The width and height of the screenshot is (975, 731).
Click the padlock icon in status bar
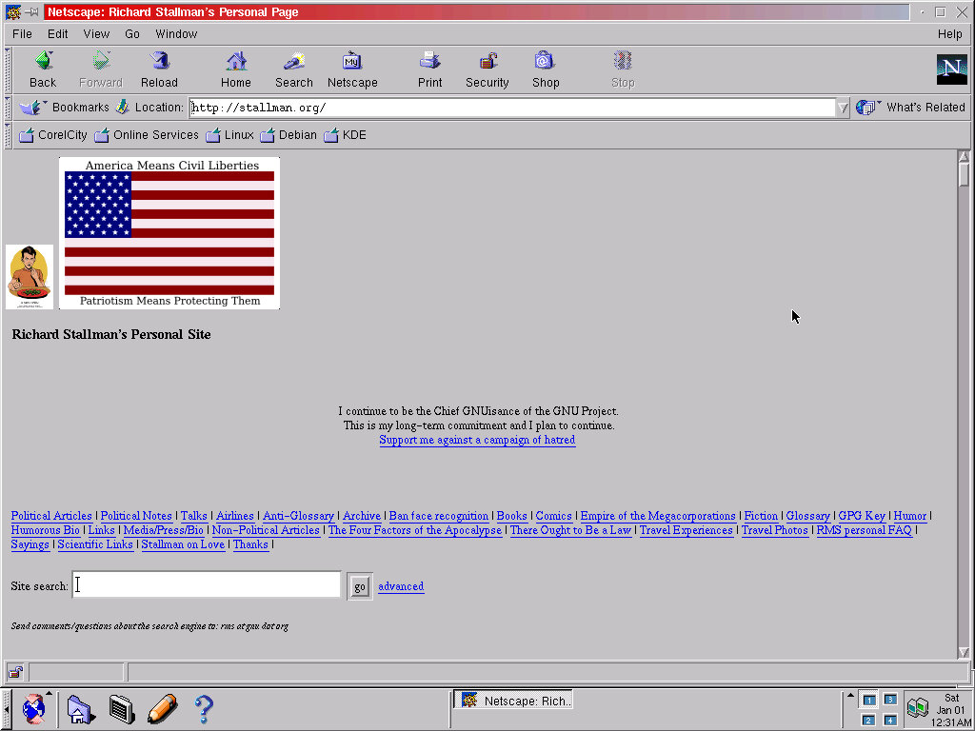click(16, 673)
